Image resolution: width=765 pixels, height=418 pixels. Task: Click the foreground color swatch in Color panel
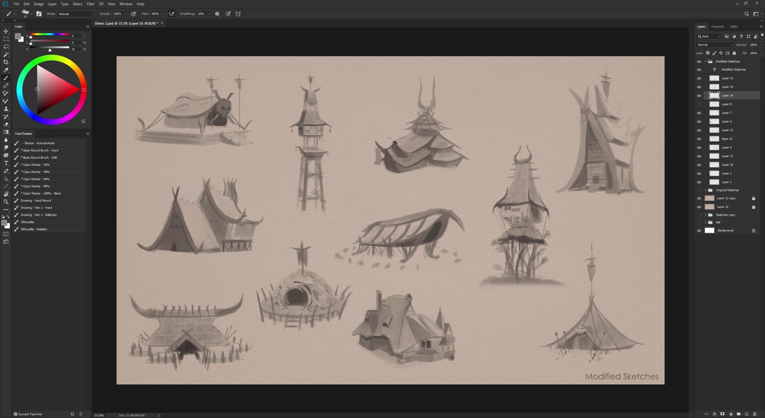(17, 36)
